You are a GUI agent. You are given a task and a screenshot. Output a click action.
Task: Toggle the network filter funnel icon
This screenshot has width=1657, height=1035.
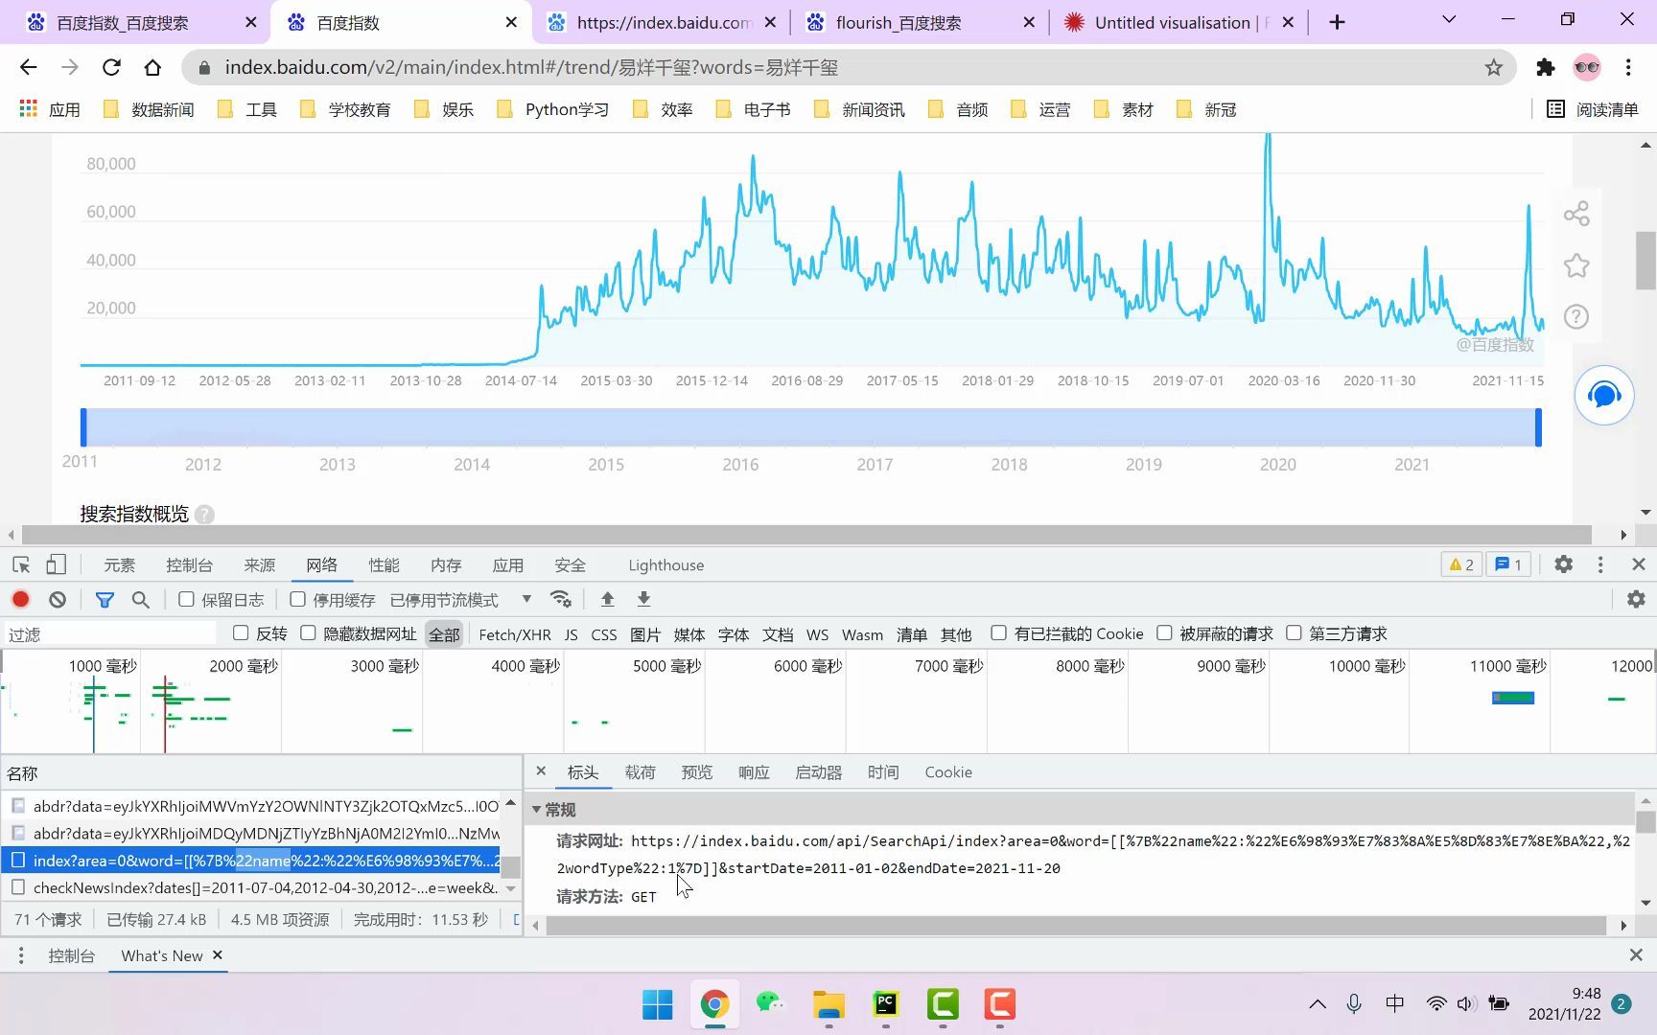[x=105, y=599]
